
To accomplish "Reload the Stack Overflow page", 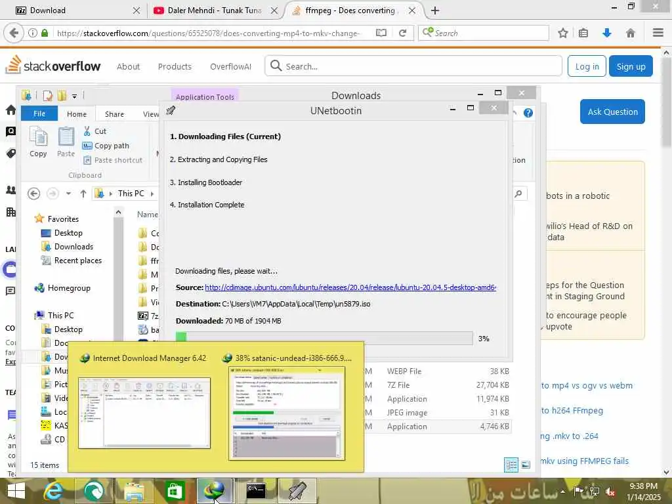I will point(402,33).
